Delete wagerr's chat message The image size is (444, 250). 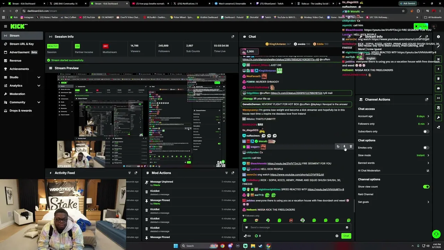click(x=351, y=147)
